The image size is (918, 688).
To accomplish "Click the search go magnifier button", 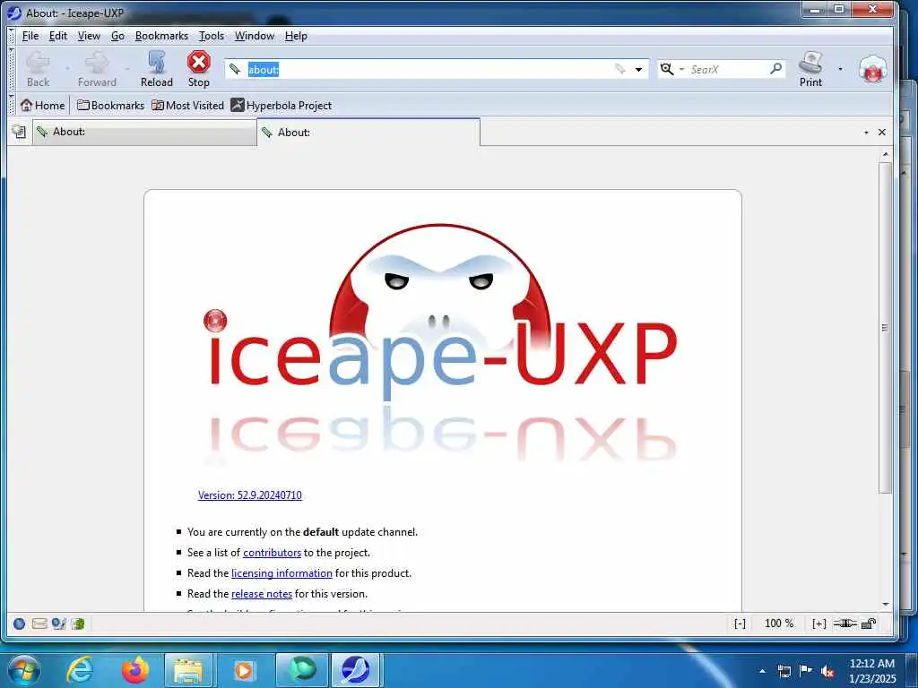I will 775,69.
